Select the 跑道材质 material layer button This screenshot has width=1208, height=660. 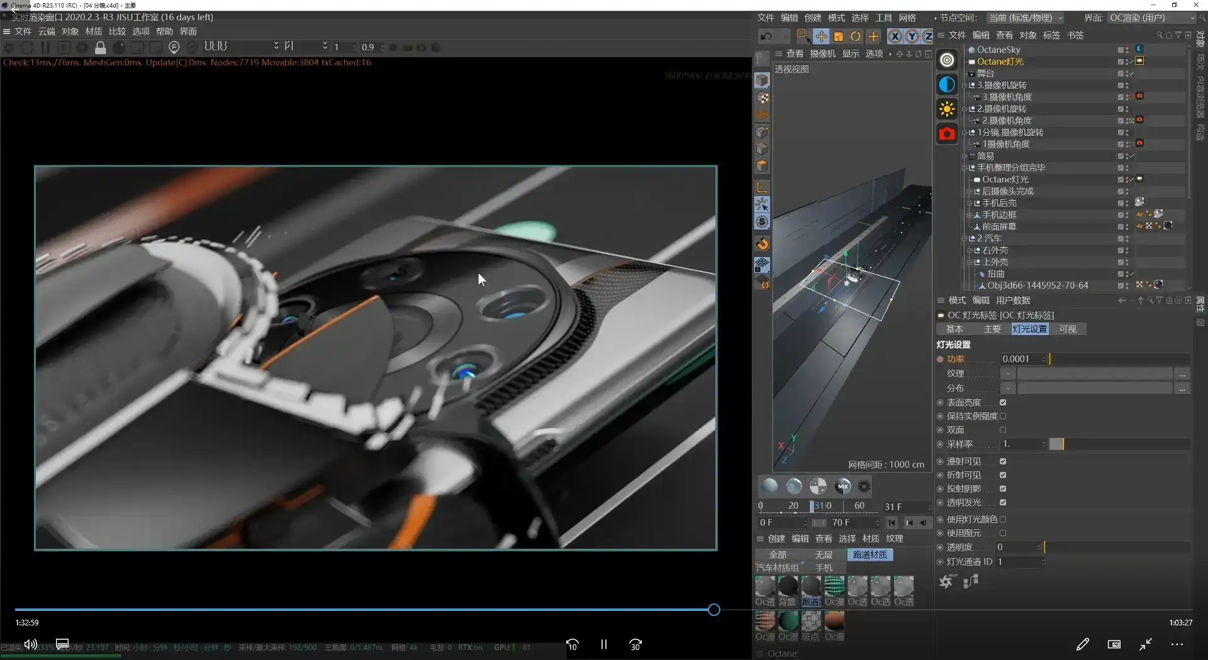pyautogui.click(x=870, y=555)
